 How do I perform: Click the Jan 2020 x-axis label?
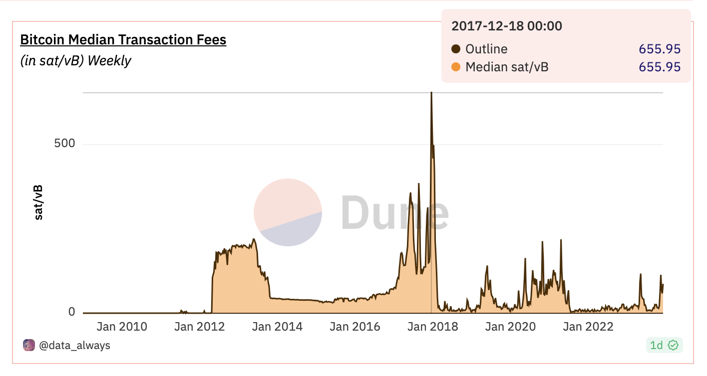click(510, 327)
